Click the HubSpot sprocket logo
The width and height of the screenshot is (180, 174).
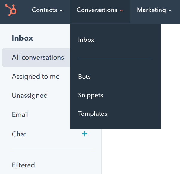tap(11, 10)
